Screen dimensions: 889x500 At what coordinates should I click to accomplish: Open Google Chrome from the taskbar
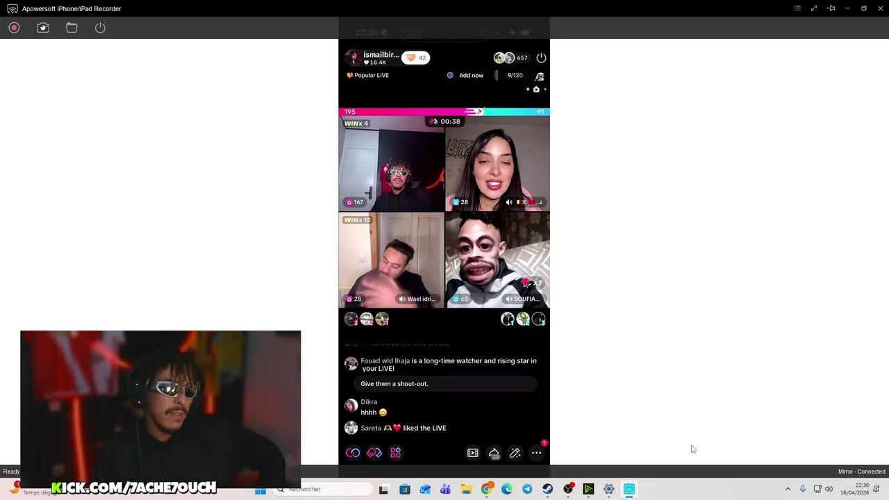[x=486, y=489]
